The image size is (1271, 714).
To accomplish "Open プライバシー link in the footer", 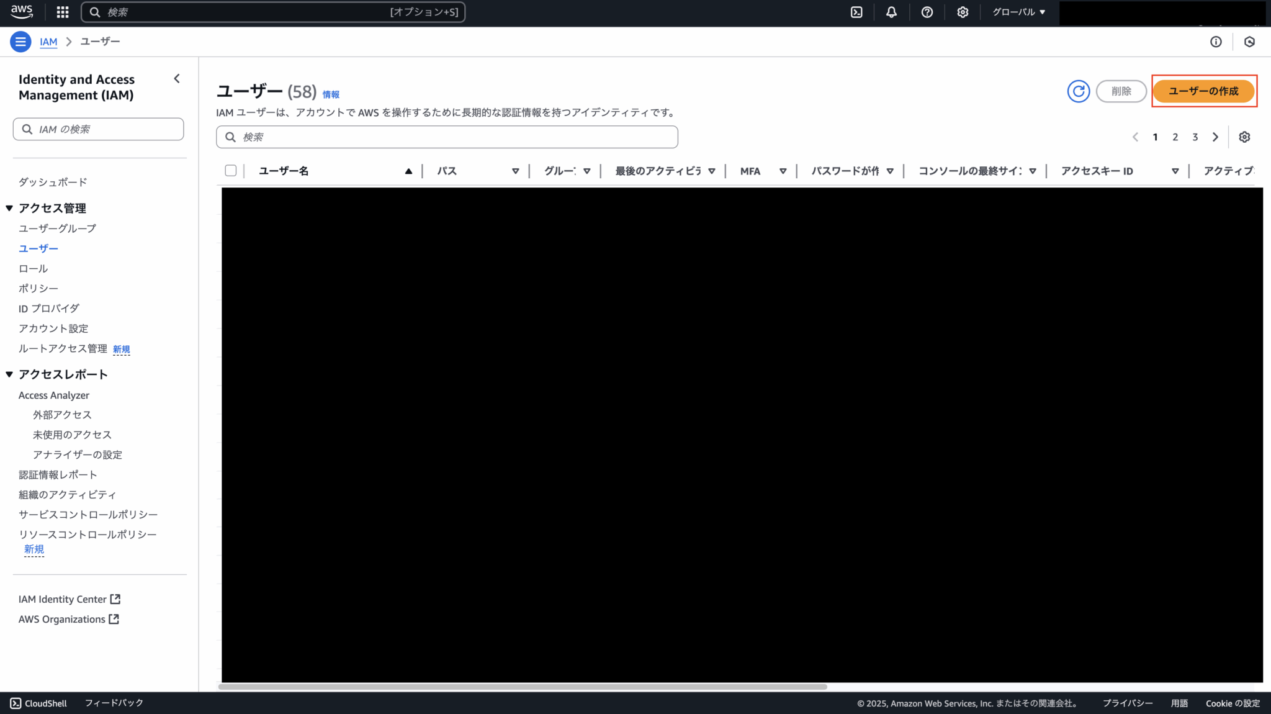I will coord(1128,703).
